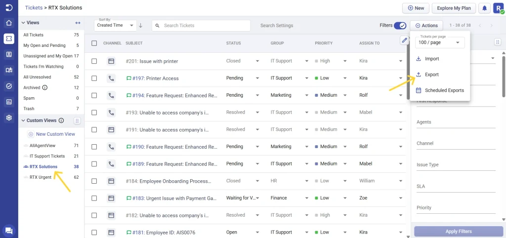Click the phone channel icon of ticket #197
Image resolution: width=506 pixels, height=238 pixels.
pos(111,79)
